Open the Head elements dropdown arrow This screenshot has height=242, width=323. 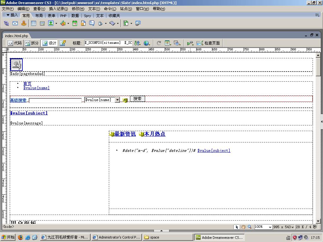pyautogui.click(x=106, y=23)
